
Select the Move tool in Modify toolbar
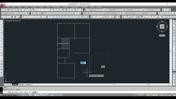174,36
